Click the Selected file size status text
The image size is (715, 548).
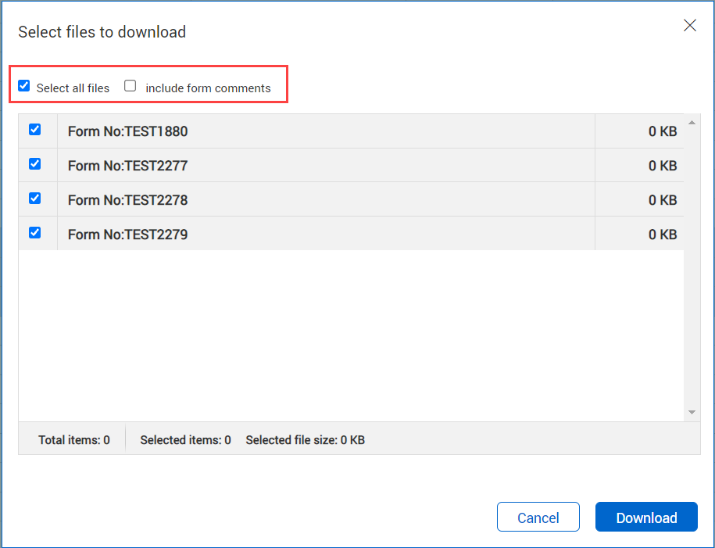tap(305, 440)
